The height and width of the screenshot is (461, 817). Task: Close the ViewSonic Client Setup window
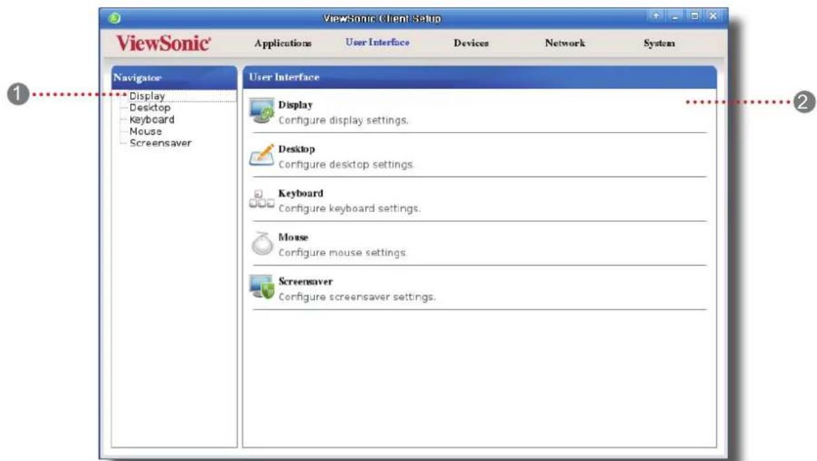(x=713, y=17)
